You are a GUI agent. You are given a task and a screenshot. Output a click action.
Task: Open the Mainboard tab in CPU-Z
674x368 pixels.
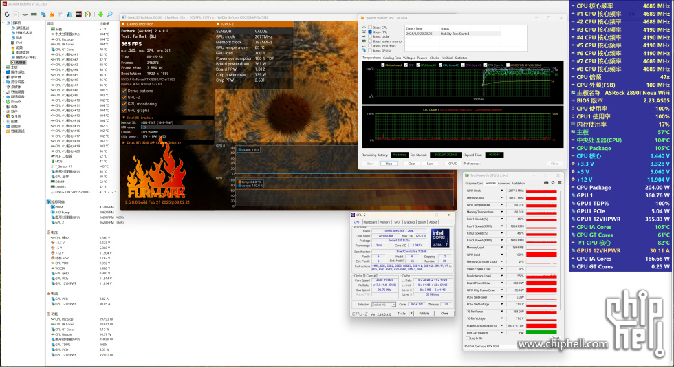click(x=370, y=222)
